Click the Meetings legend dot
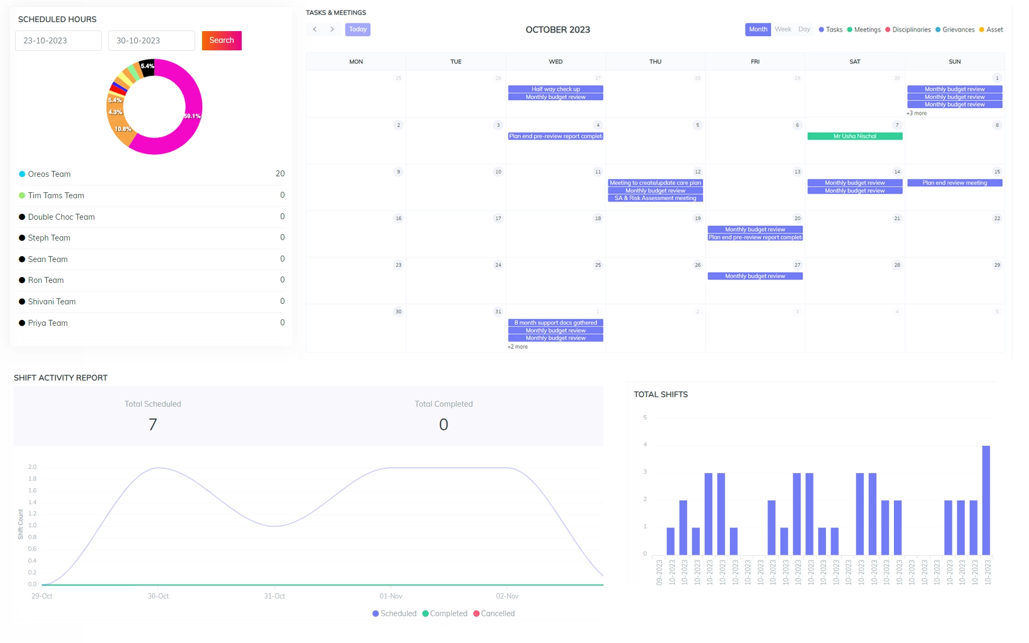1029x643 pixels. 849,30
